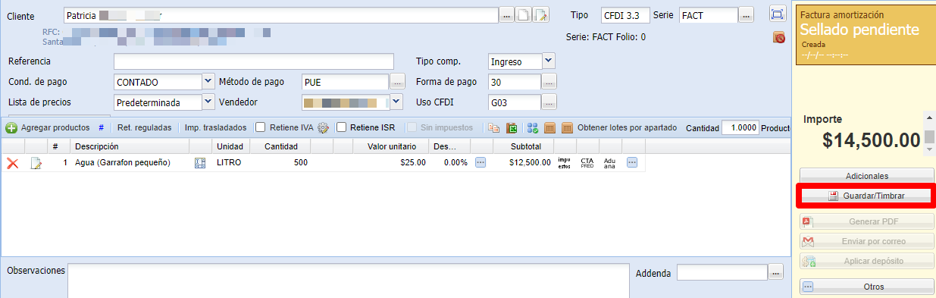The width and height of the screenshot is (936, 298).
Task: Expand Vendedor dropdown
Action: [x=396, y=102]
